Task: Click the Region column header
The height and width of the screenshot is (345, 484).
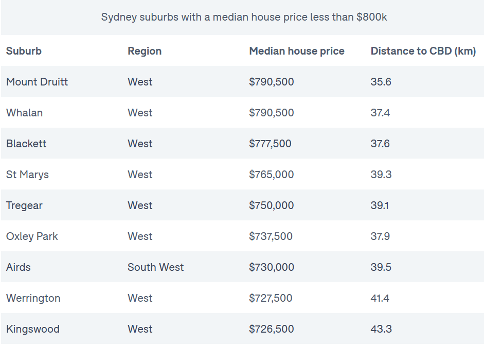Action: pos(145,51)
